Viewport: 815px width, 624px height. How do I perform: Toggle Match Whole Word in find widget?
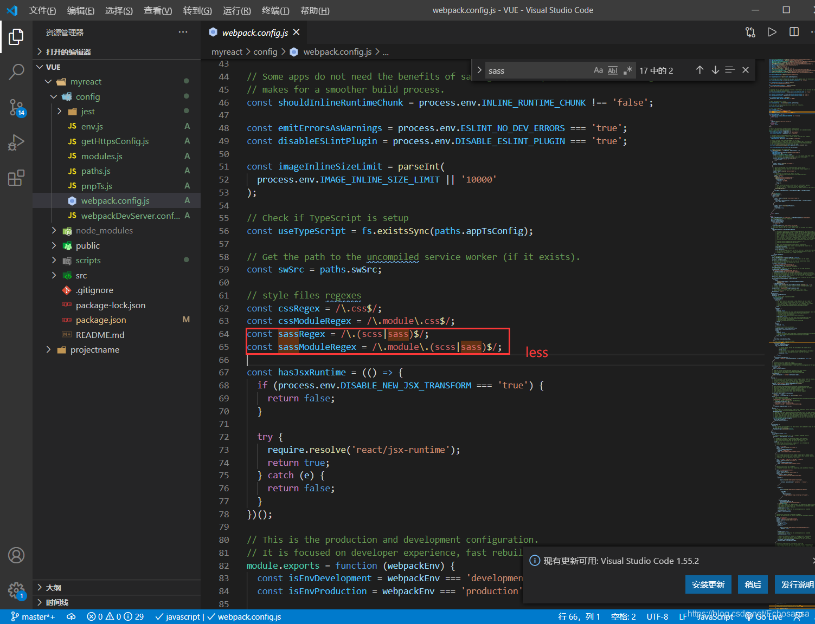[613, 70]
